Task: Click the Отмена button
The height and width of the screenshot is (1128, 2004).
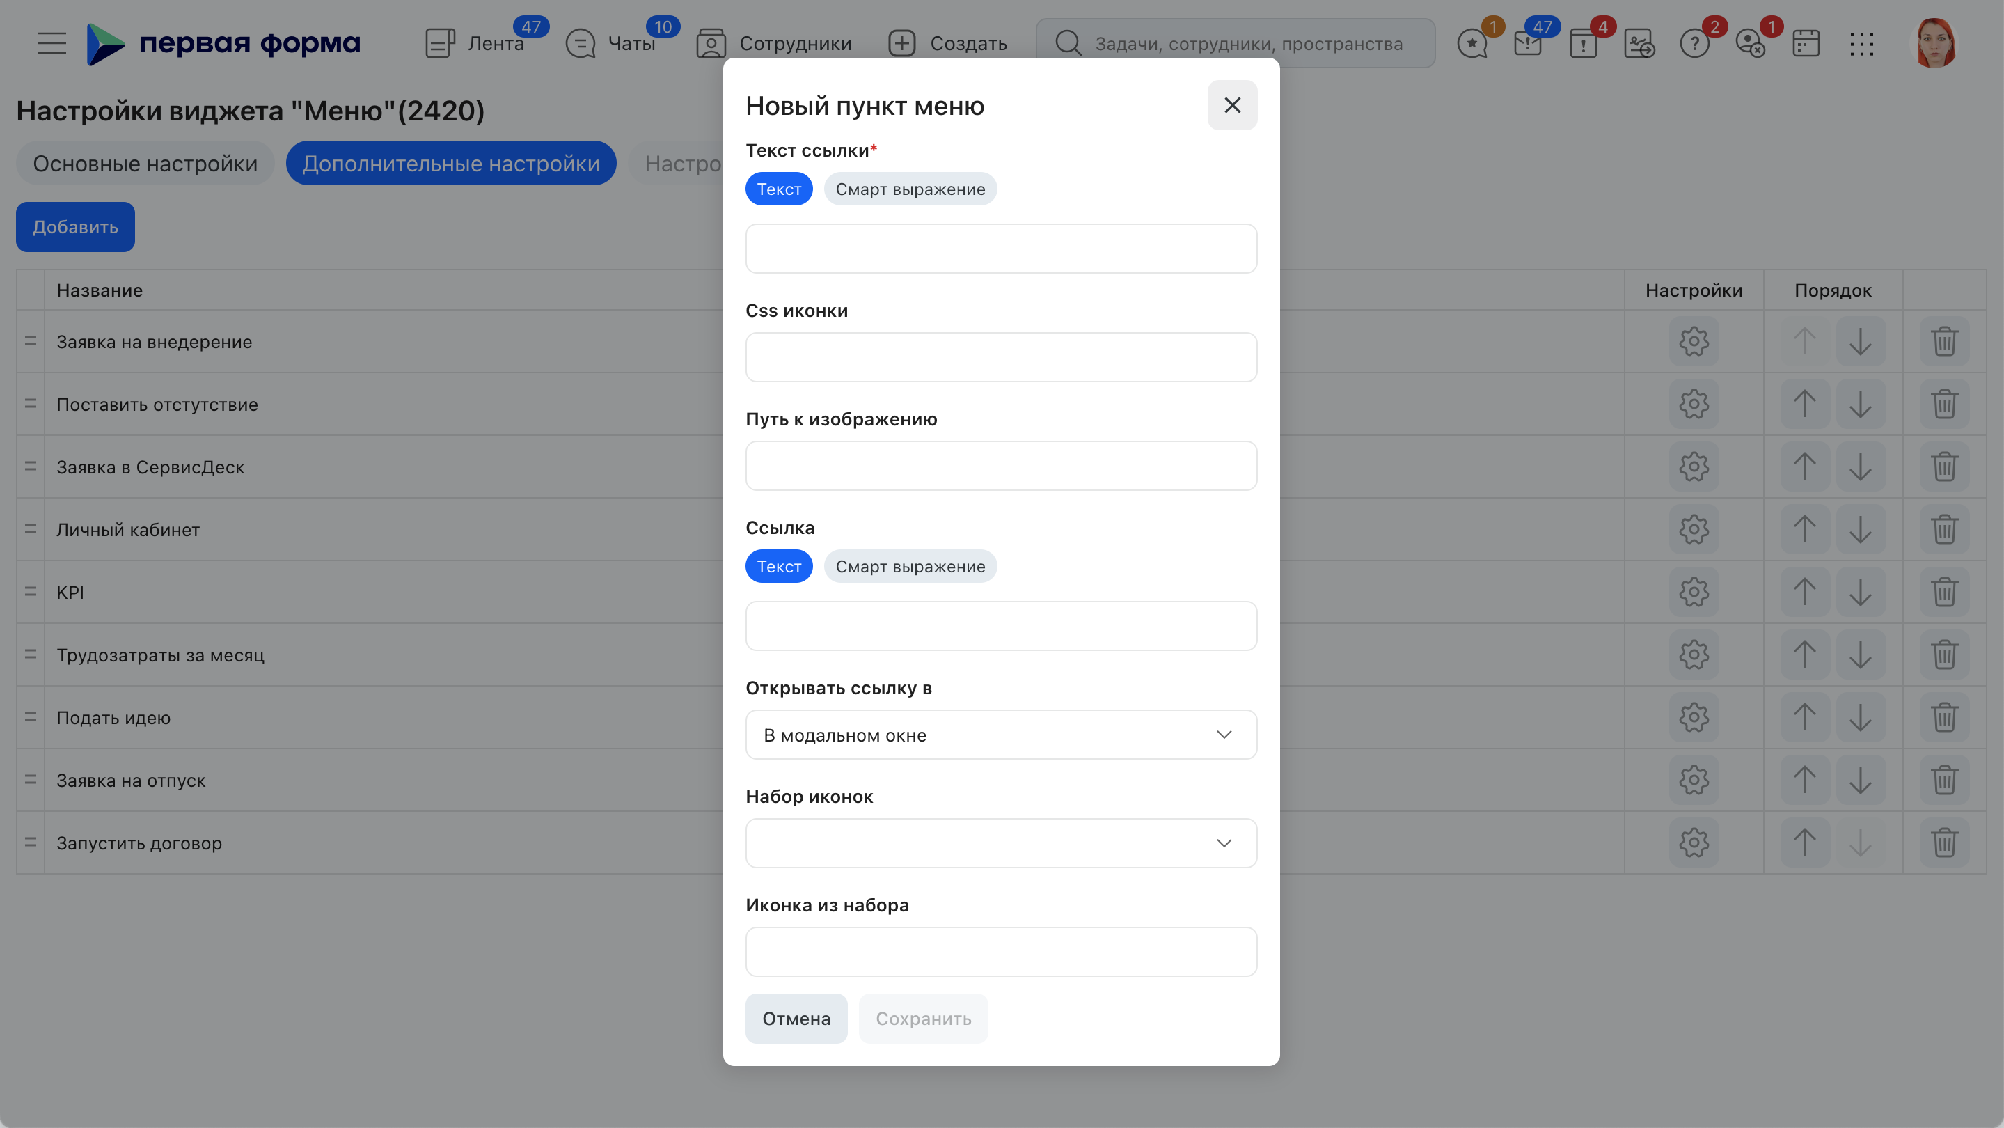Action: (796, 1018)
